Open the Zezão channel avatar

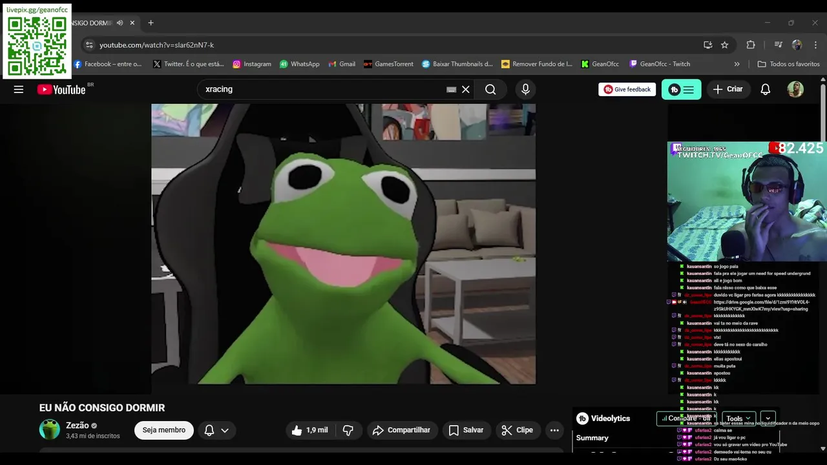tap(50, 429)
